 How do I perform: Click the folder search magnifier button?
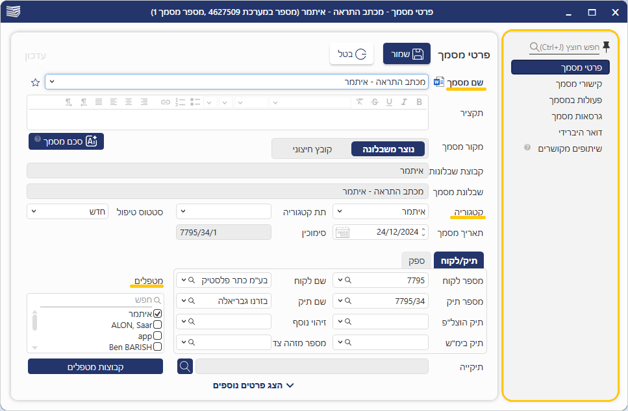point(185,366)
